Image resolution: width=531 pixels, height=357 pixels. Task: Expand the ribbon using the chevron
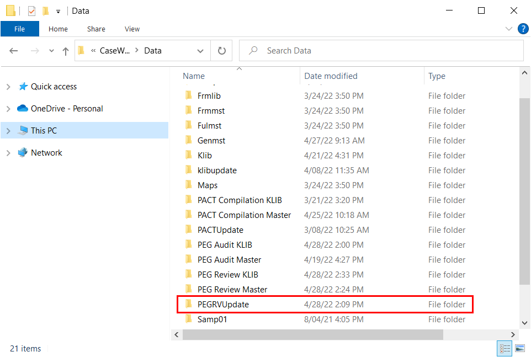click(509, 29)
